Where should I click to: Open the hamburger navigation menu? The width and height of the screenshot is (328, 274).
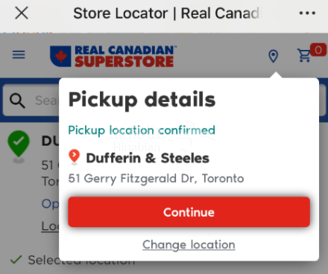point(19,54)
